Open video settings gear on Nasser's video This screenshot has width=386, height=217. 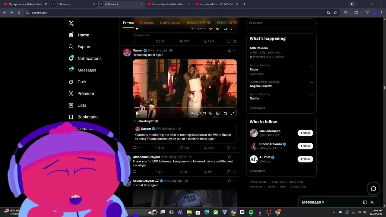[x=218, y=113]
